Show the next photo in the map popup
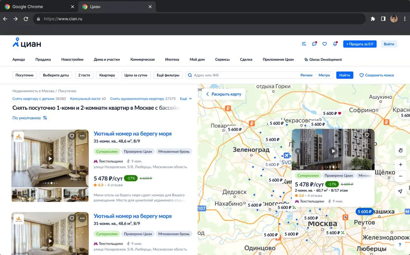 (366, 151)
